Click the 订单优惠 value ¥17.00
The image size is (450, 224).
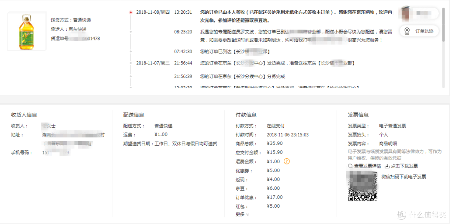275,197
